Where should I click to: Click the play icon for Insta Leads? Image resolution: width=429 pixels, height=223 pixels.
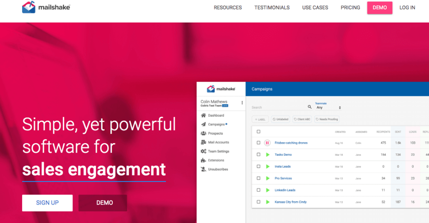268,166
